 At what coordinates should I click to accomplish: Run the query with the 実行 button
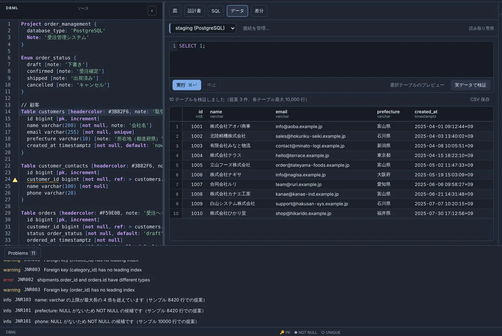186,85
